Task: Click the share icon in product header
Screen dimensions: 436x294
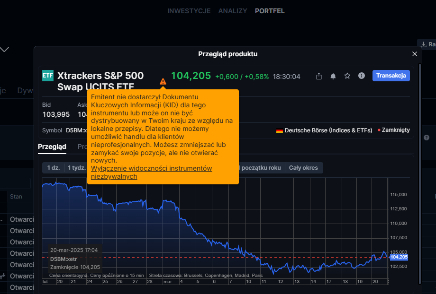Action: pyautogui.click(x=319, y=76)
